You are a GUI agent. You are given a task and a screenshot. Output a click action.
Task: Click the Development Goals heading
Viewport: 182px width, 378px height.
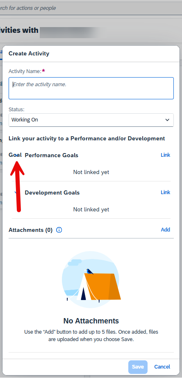click(52, 192)
